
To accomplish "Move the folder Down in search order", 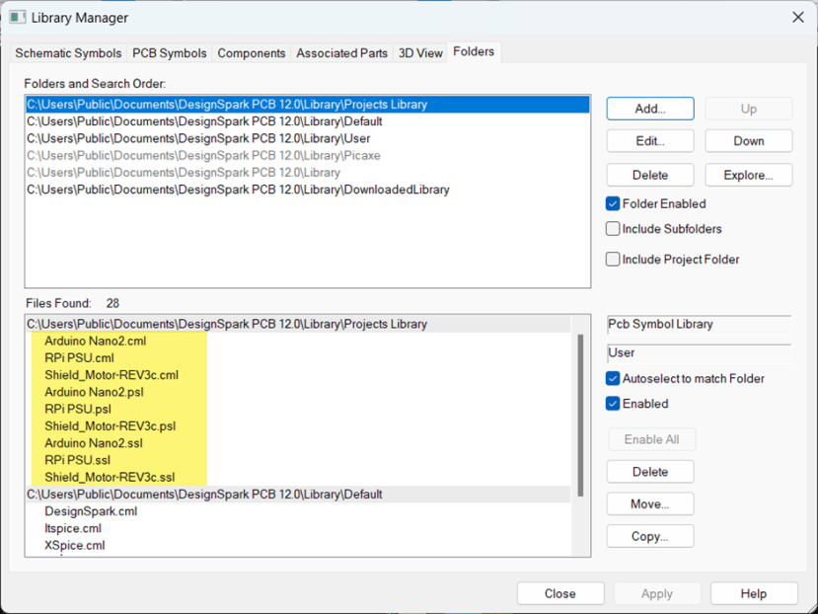I will [749, 141].
